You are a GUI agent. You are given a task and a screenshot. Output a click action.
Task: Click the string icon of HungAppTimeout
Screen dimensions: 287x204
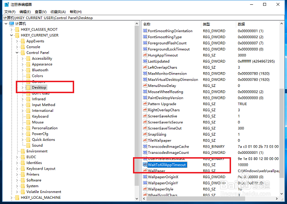(x=145, y=55)
